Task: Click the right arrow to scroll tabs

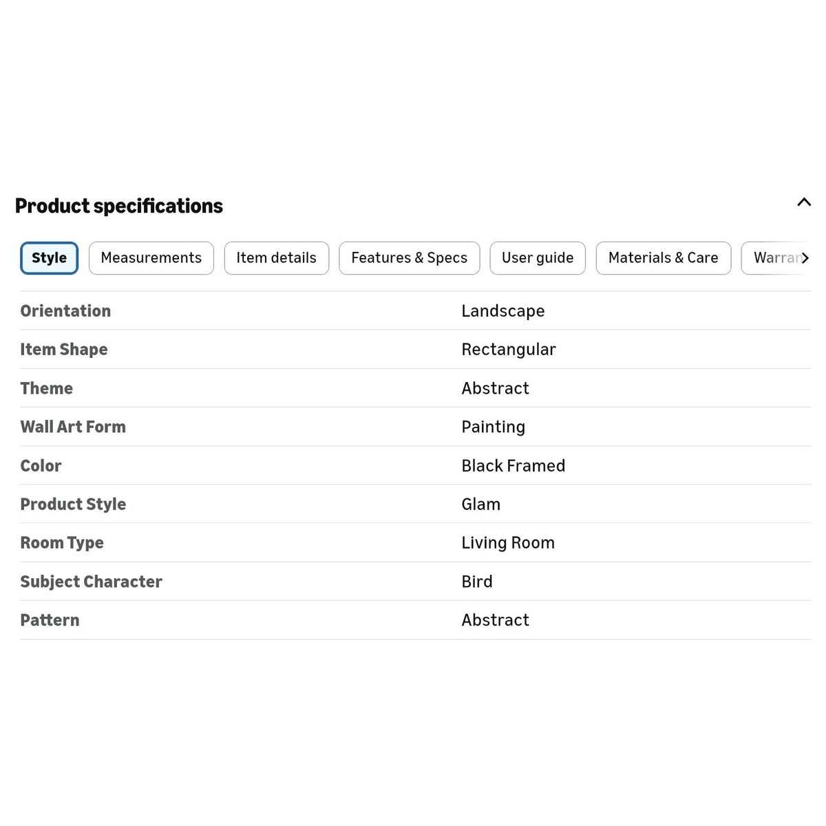Action: tap(805, 258)
